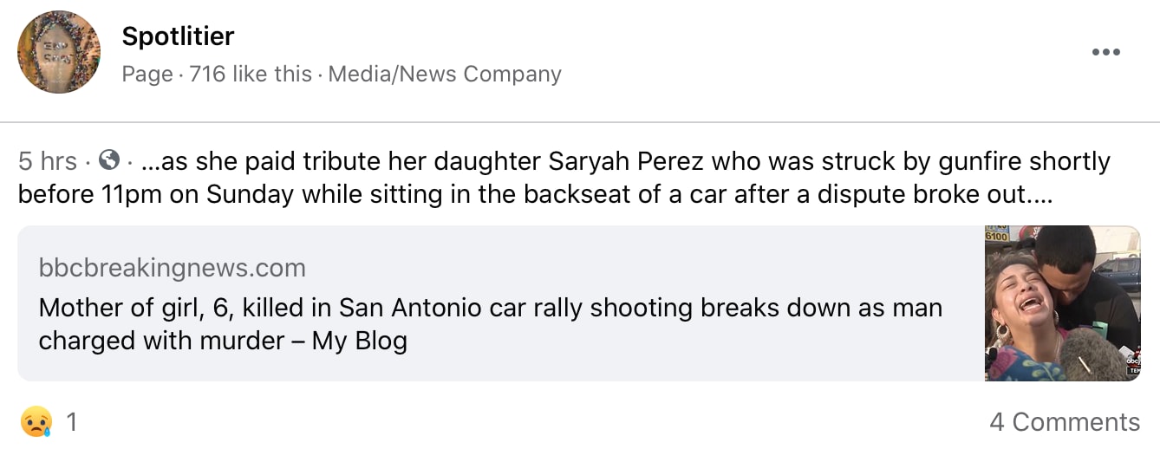Click the "Page" label beneath Spotlitier

(x=147, y=75)
